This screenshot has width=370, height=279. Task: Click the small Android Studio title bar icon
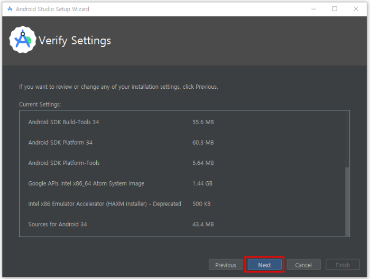[x=10, y=9]
